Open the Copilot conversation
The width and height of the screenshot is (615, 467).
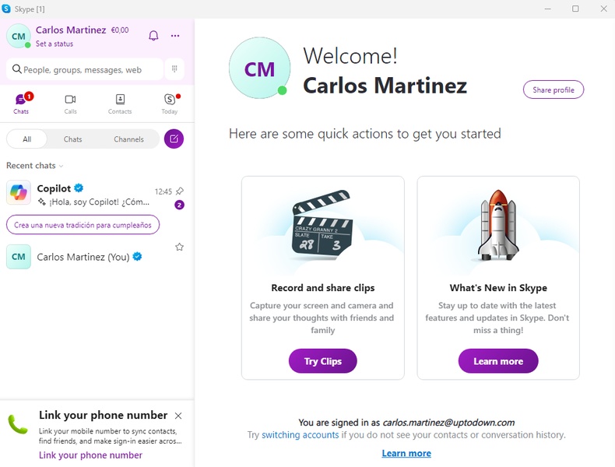click(x=86, y=195)
